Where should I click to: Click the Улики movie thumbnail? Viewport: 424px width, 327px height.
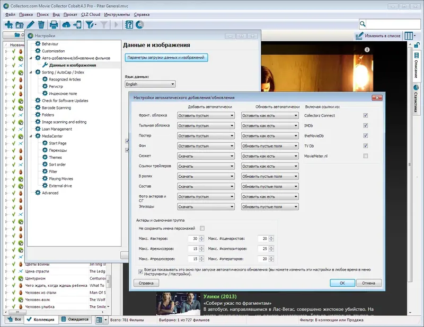point(179,304)
